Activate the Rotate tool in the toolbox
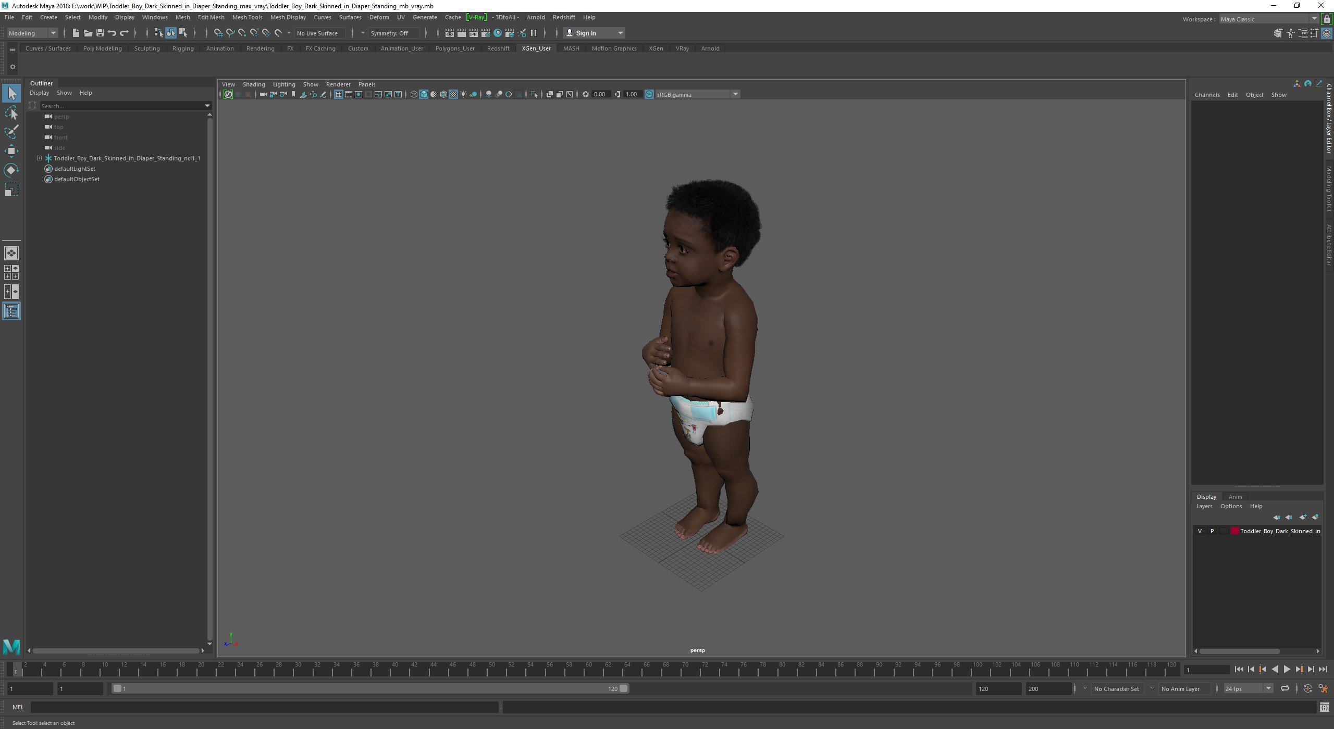 (x=11, y=170)
